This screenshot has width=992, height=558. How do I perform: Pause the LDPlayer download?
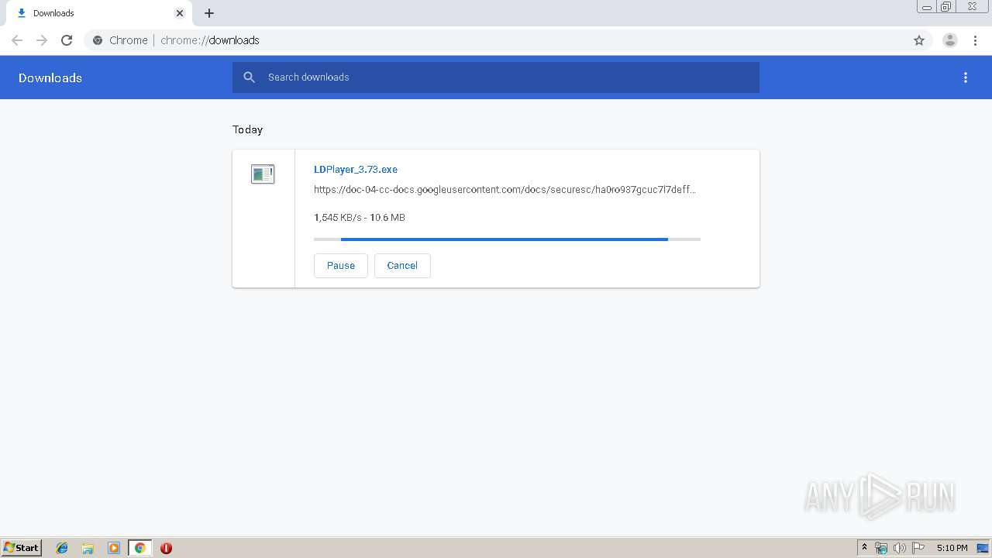341,265
